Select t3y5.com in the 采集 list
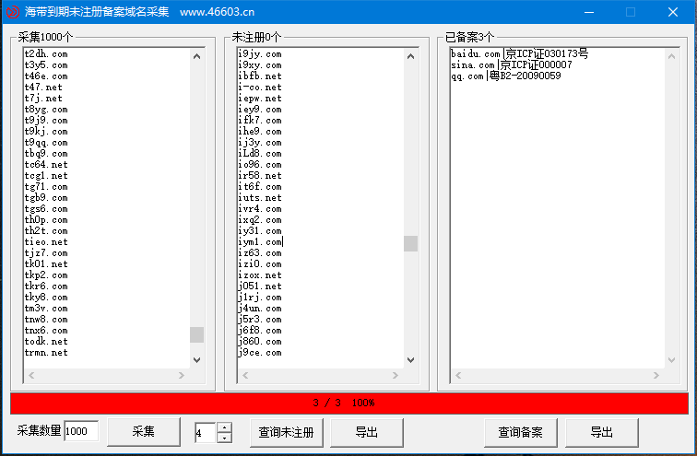This screenshot has height=456, width=697. click(46, 65)
